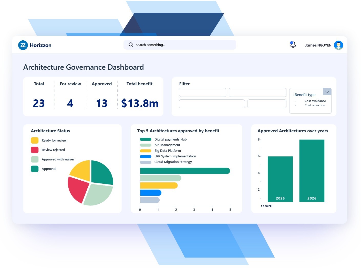The height and width of the screenshot is (279, 361).
Task: Click the Cloud Migration Strategy legend entry
Action: [173, 162]
